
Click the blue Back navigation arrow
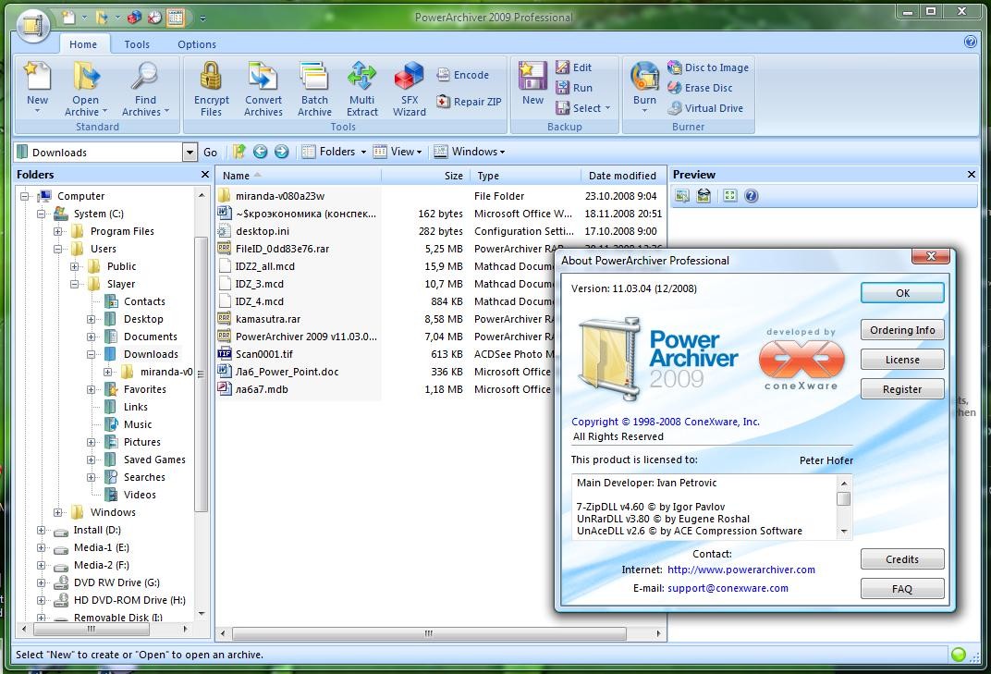pyautogui.click(x=260, y=152)
